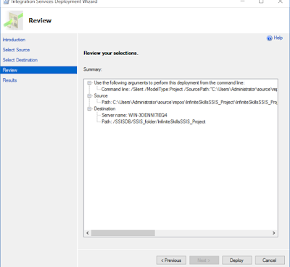Select the 'Command line: /Silent' row
Image resolution: width=290 pixels, height=267 pixels.
pyautogui.click(x=189, y=89)
